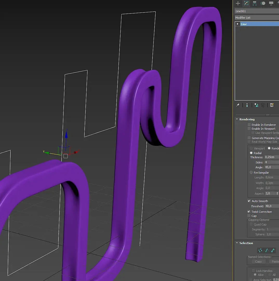The height and width of the screenshot is (281, 279).
Task: Click Make Unique icon below modifier stack
Action: [x=256, y=105]
